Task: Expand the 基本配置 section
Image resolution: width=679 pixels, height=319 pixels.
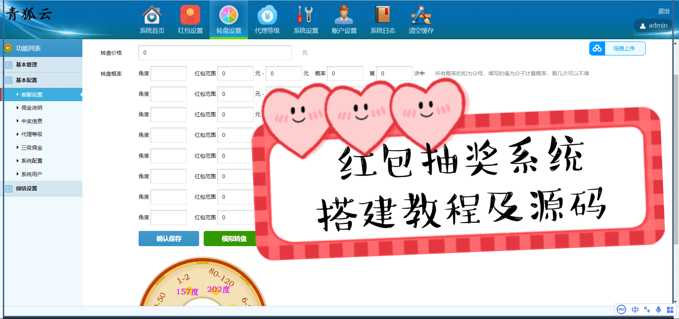Action: pos(43,80)
